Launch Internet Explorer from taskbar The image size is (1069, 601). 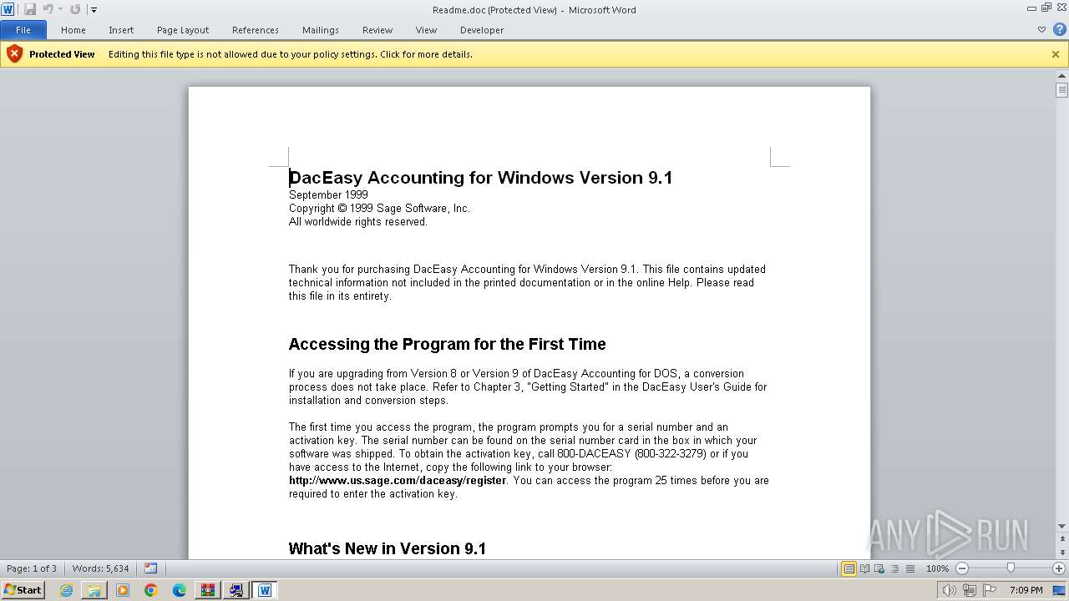tap(66, 590)
